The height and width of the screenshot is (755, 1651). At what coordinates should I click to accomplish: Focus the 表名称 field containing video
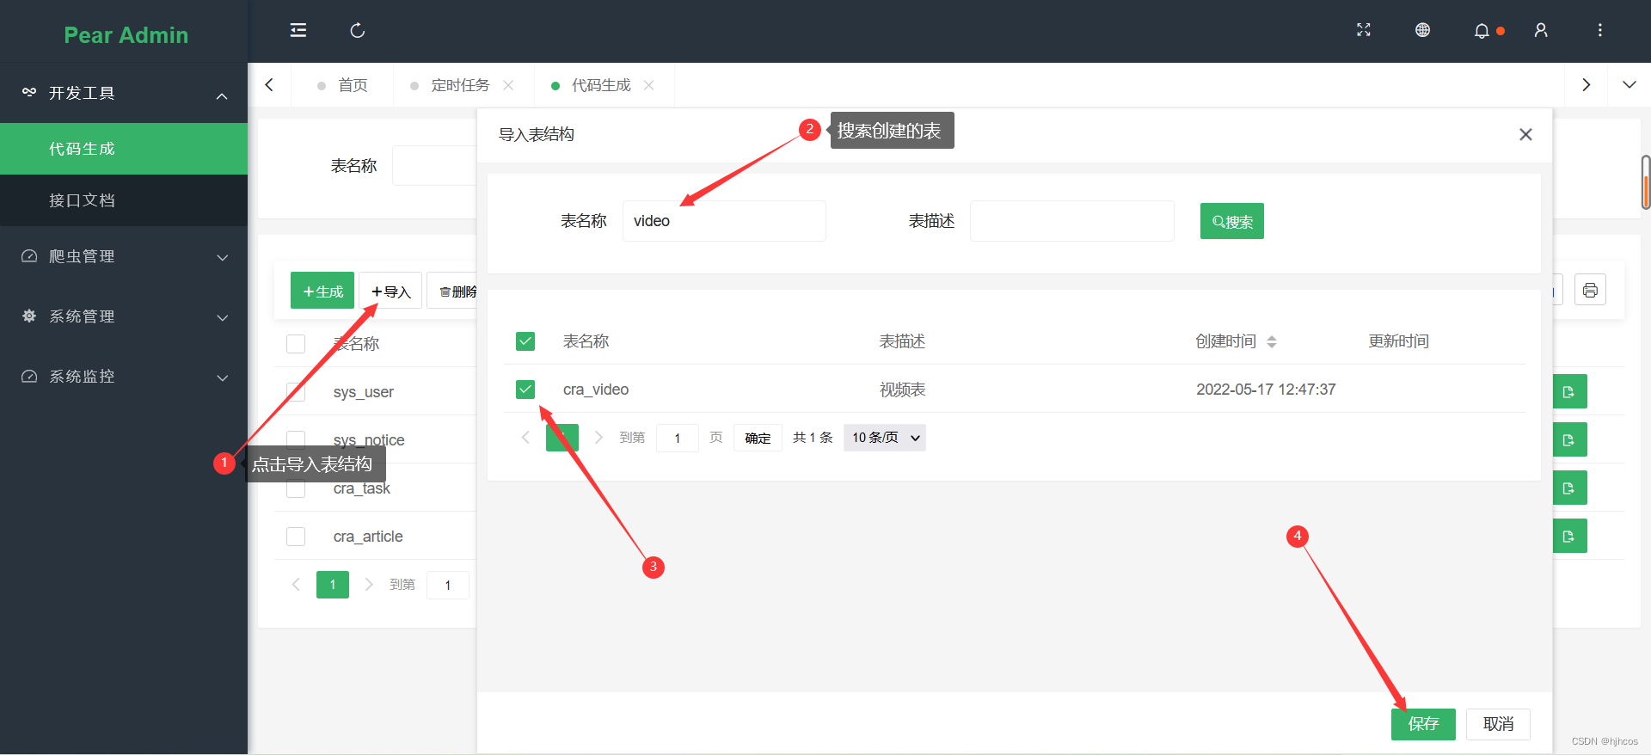724,221
